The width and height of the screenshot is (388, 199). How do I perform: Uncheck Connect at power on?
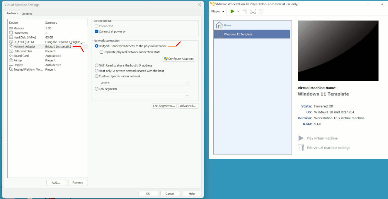pos(97,32)
